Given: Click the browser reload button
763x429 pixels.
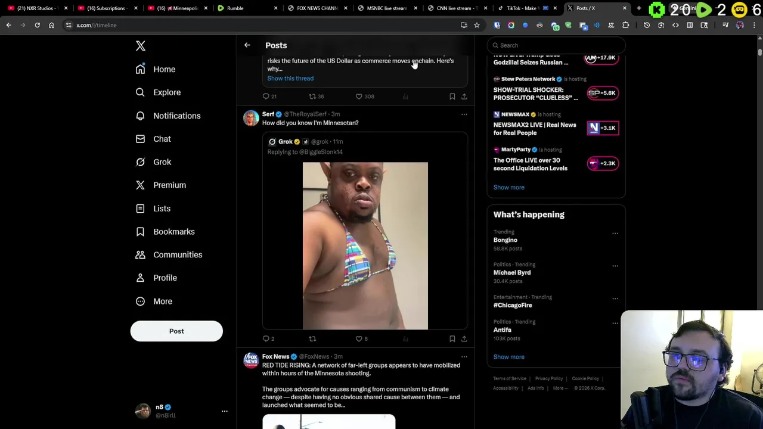Looking at the screenshot, I should pyautogui.click(x=37, y=25).
